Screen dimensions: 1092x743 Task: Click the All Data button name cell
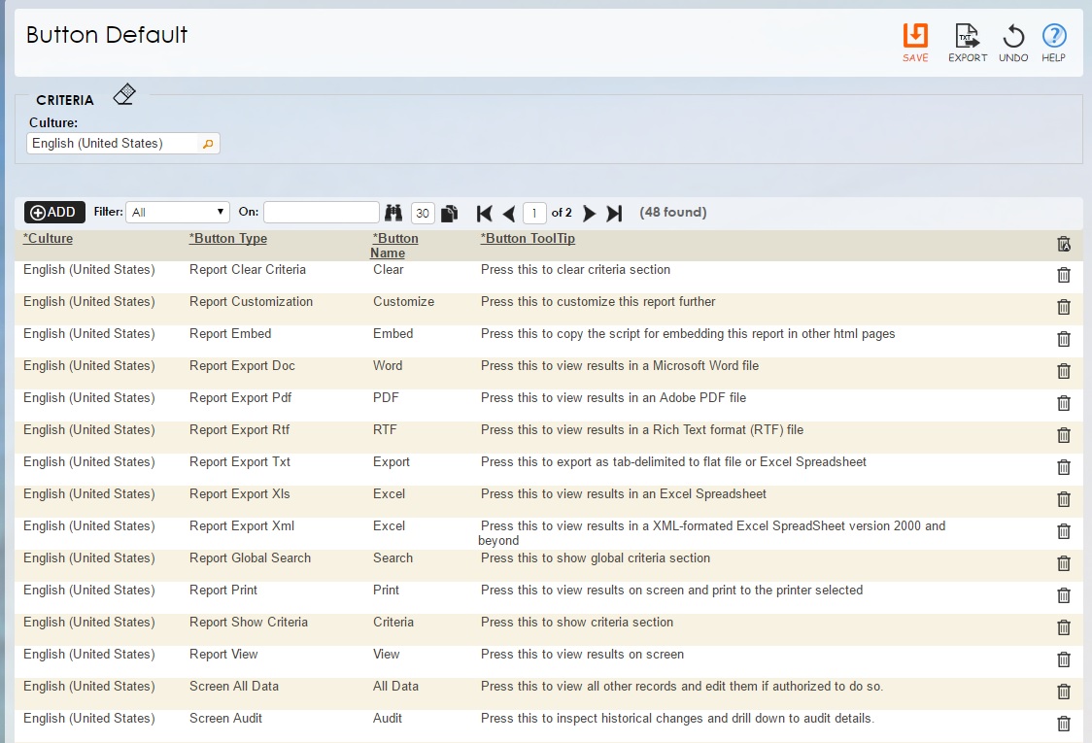[x=395, y=686]
